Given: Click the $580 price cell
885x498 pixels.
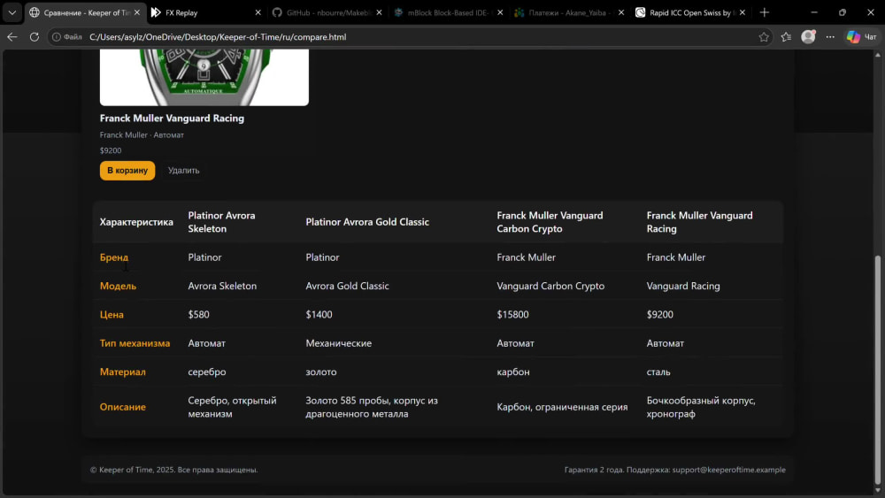Looking at the screenshot, I should [x=198, y=315].
